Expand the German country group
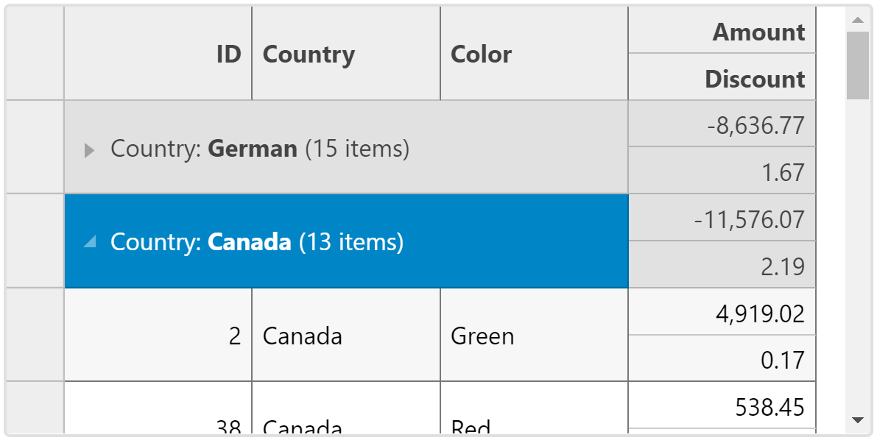The width and height of the screenshot is (877, 443). coord(90,149)
